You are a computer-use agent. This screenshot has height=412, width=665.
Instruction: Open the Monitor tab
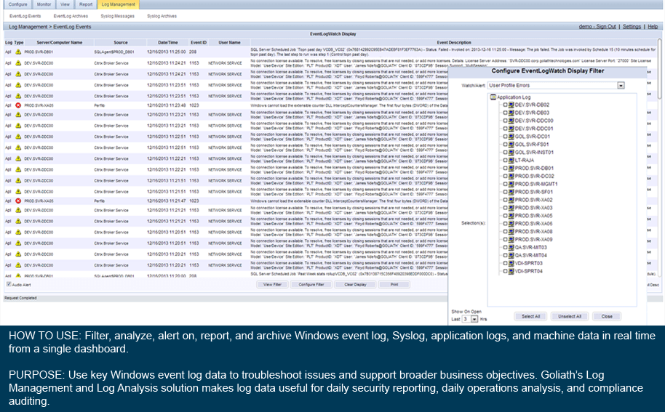click(x=44, y=4)
